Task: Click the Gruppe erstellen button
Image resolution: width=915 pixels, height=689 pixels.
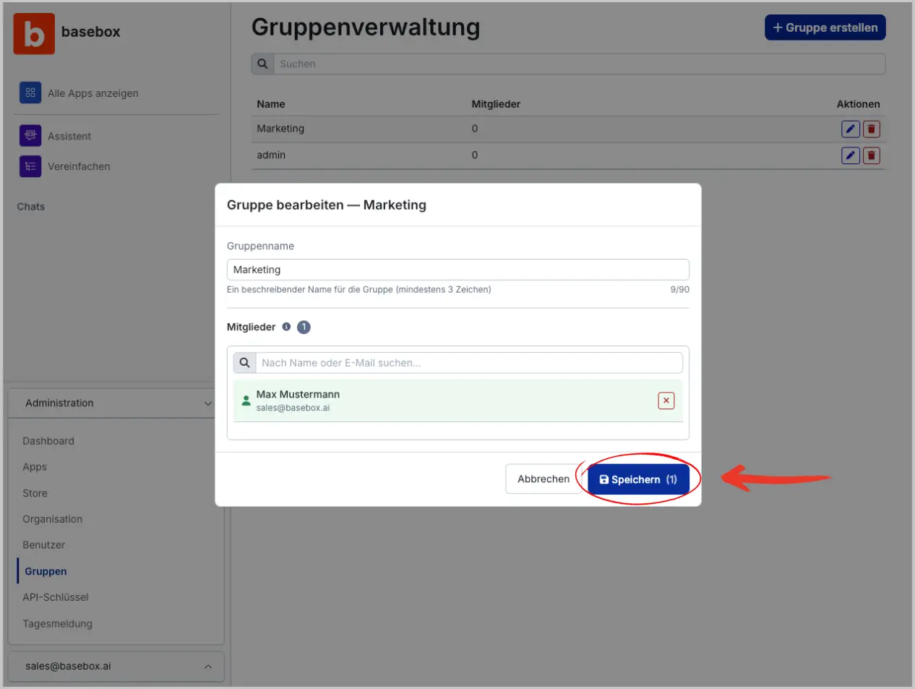Action: click(x=825, y=27)
